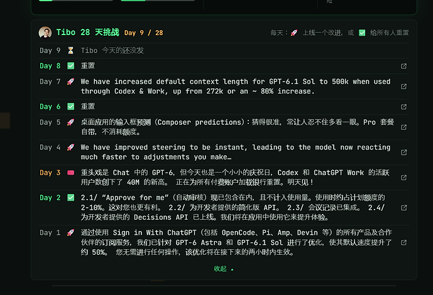Click 上线一个改进 legend text

click(322, 33)
